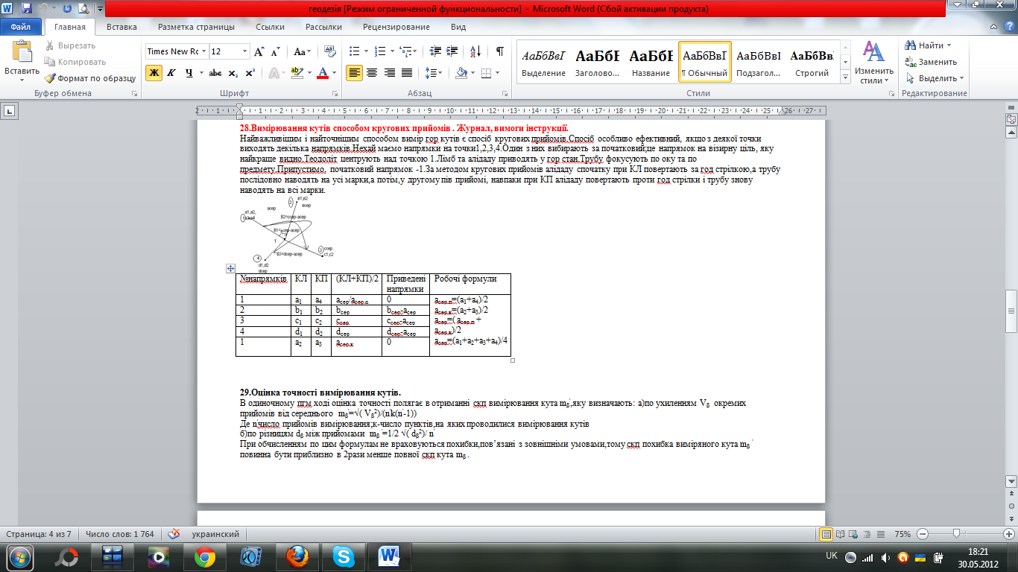Switch to Вставка (Insert) tab
1018x572 pixels.
121,27
